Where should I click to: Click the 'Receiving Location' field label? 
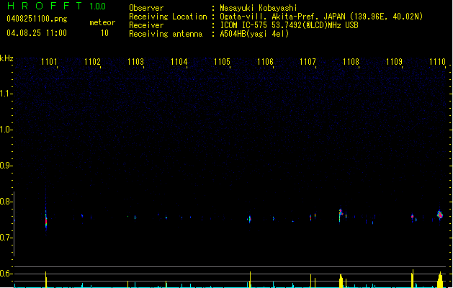pos(168,17)
